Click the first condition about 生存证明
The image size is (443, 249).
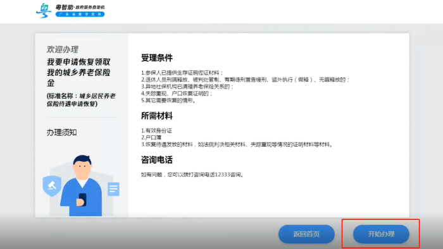[x=182, y=73]
